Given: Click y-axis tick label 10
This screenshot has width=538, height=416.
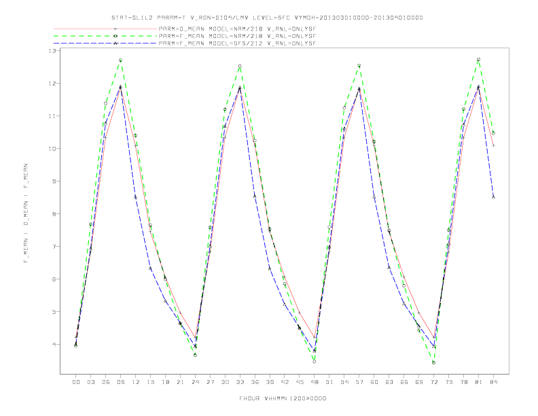Looking at the screenshot, I should click(x=52, y=149).
